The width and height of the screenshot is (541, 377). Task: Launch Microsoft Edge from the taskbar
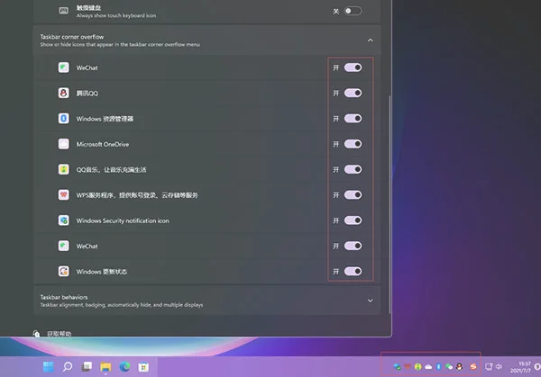click(125, 366)
